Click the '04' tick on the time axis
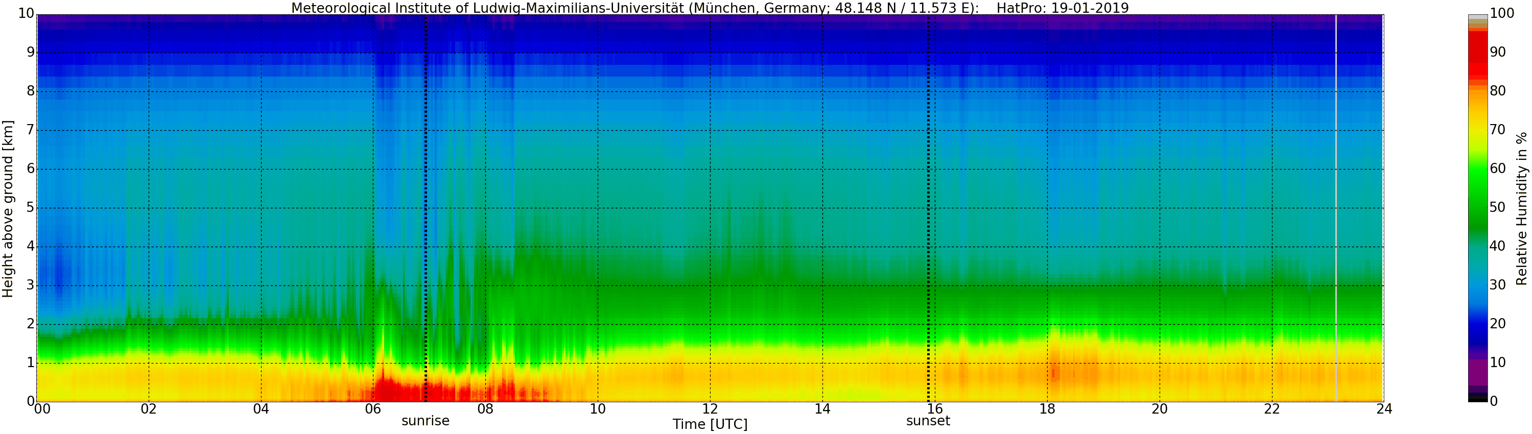The height and width of the screenshot is (434, 1532). (261, 409)
